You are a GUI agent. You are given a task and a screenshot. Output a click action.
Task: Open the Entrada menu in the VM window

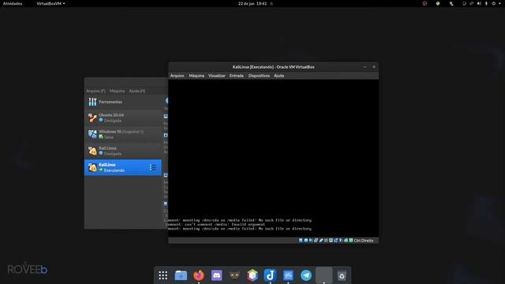pos(237,76)
